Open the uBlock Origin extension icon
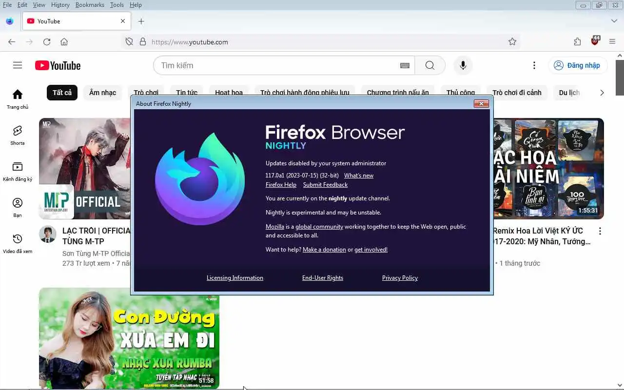The height and width of the screenshot is (390, 624). 595,41
